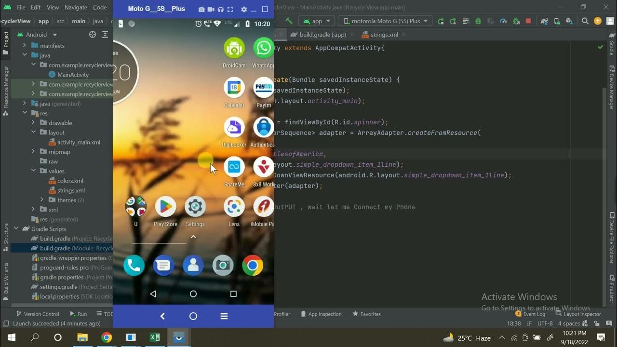The image size is (617, 347).
Task: Expand the mipmap folder
Action: click(x=33, y=152)
